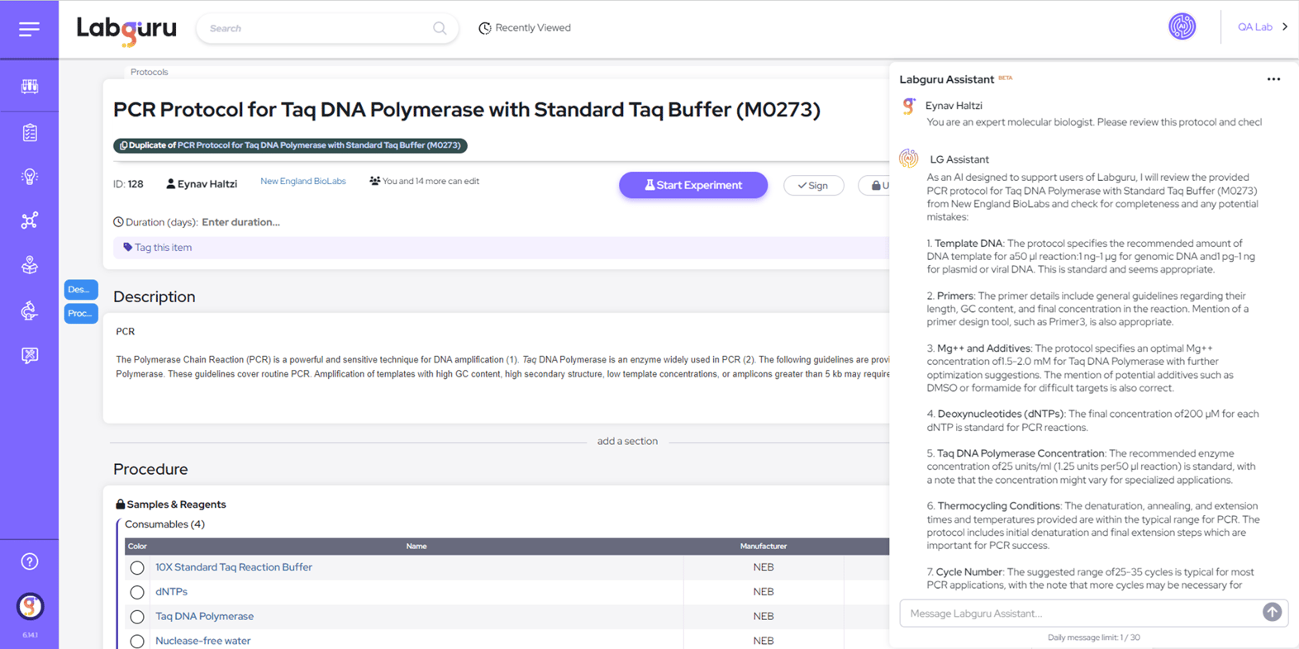The width and height of the screenshot is (1299, 649).
Task: Click the test tubes icon in sidebar
Action: coord(30,87)
